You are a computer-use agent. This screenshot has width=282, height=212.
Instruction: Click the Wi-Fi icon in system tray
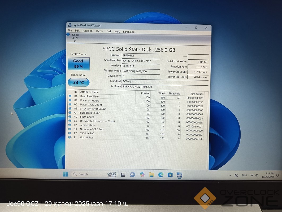pyautogui.click(x=252, y=175)
